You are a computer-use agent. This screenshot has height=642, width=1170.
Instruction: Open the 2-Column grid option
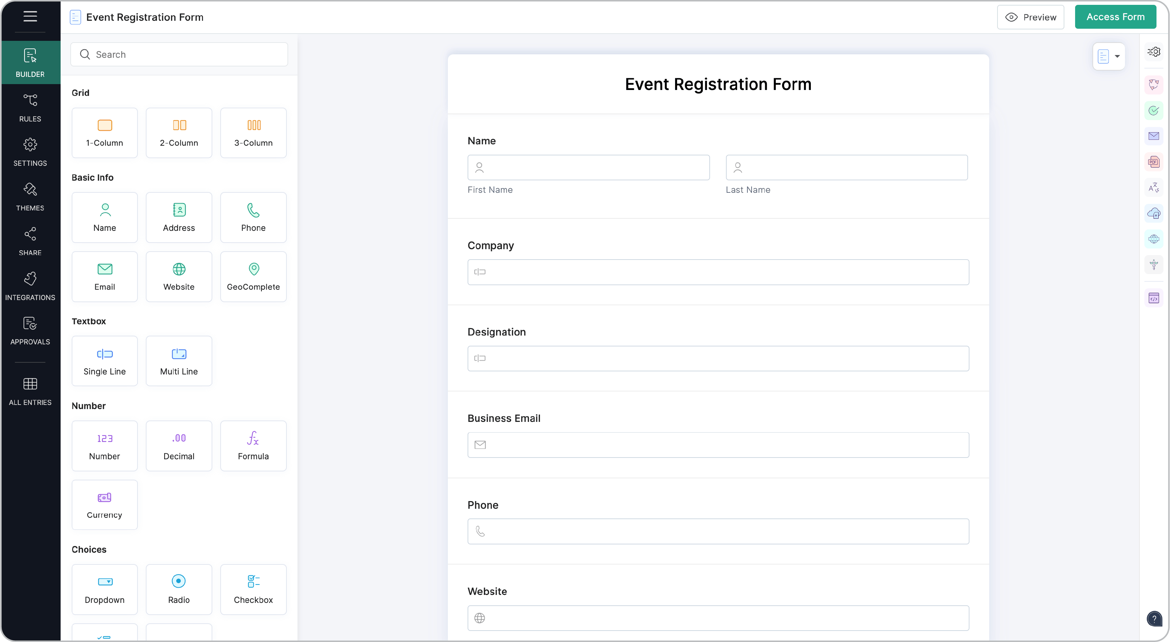(179, 133)
